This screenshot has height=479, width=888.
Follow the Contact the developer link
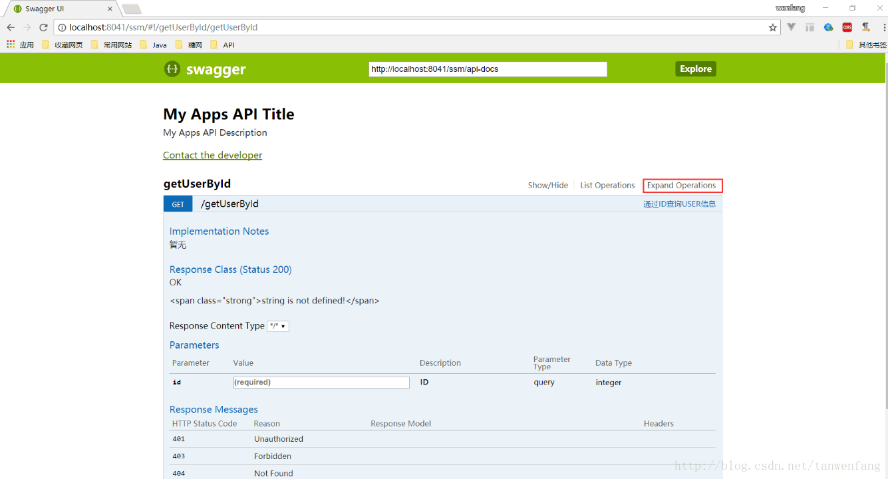[x=213, y=155]
